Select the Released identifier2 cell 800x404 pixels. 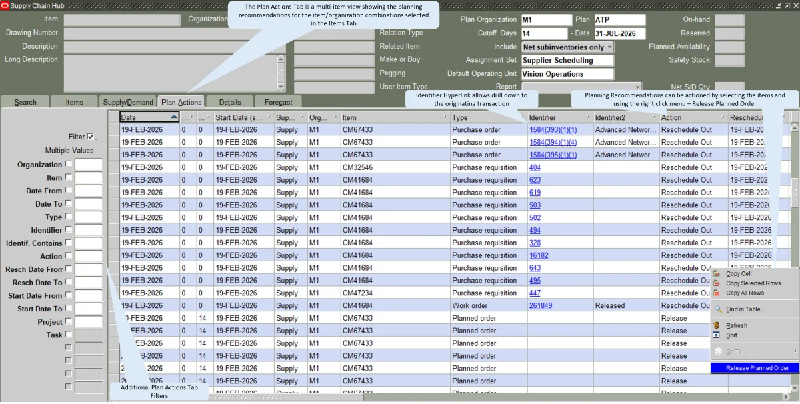tap(626, 305)
